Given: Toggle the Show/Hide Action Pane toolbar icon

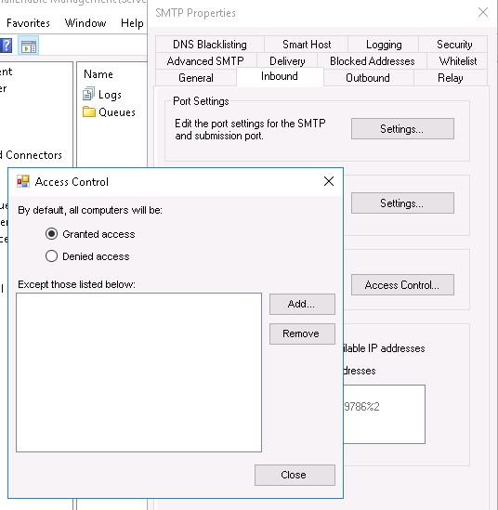Looking at the screenshot, I should [x=29, y=46].
